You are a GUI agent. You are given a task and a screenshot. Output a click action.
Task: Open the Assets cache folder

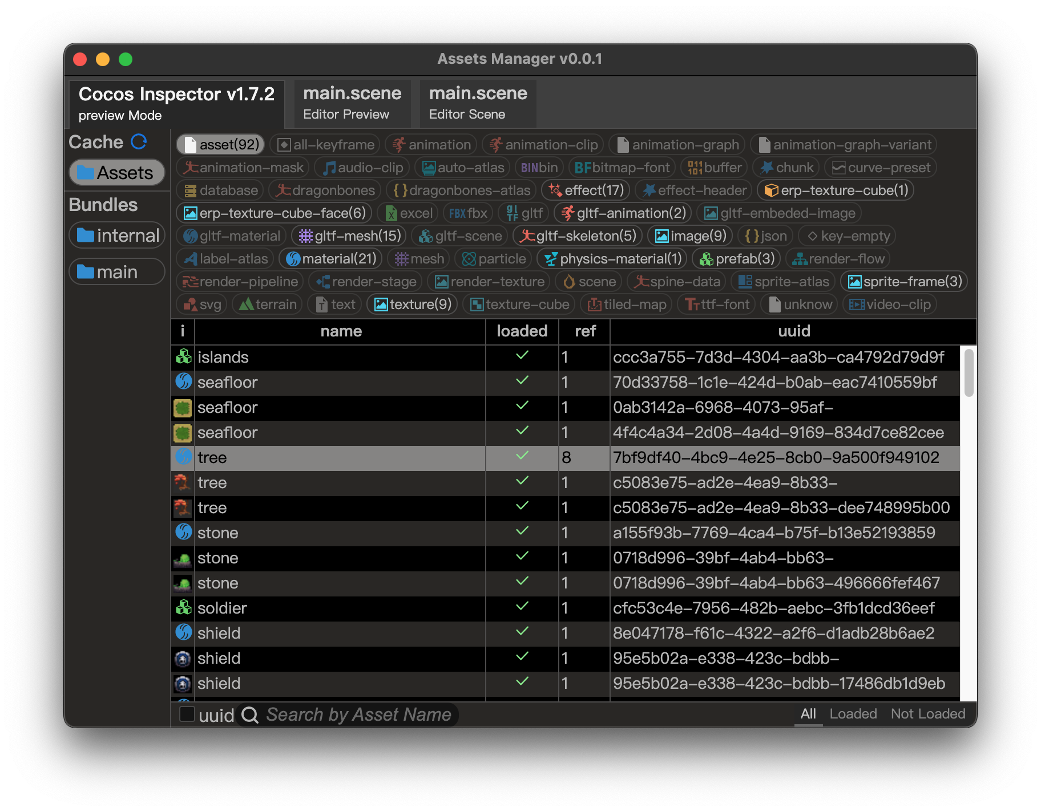click(x=117, y=173)
